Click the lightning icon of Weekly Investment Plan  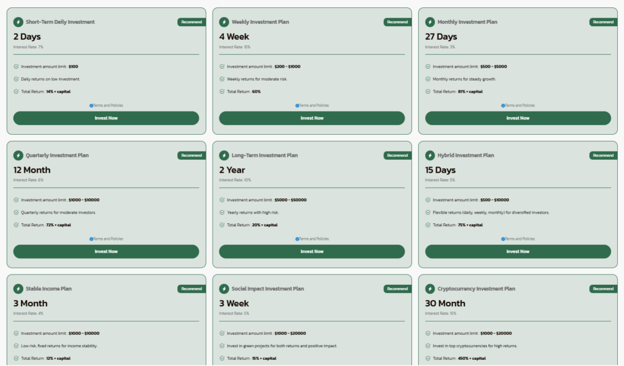coord(224,22)
